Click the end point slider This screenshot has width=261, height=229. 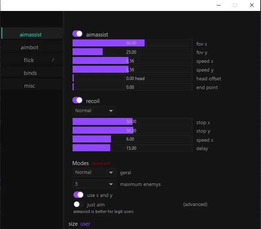133,87
